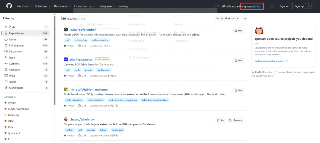Click the atlanhq avatar icon
The image size is (320, 143).
pos(66,60)
